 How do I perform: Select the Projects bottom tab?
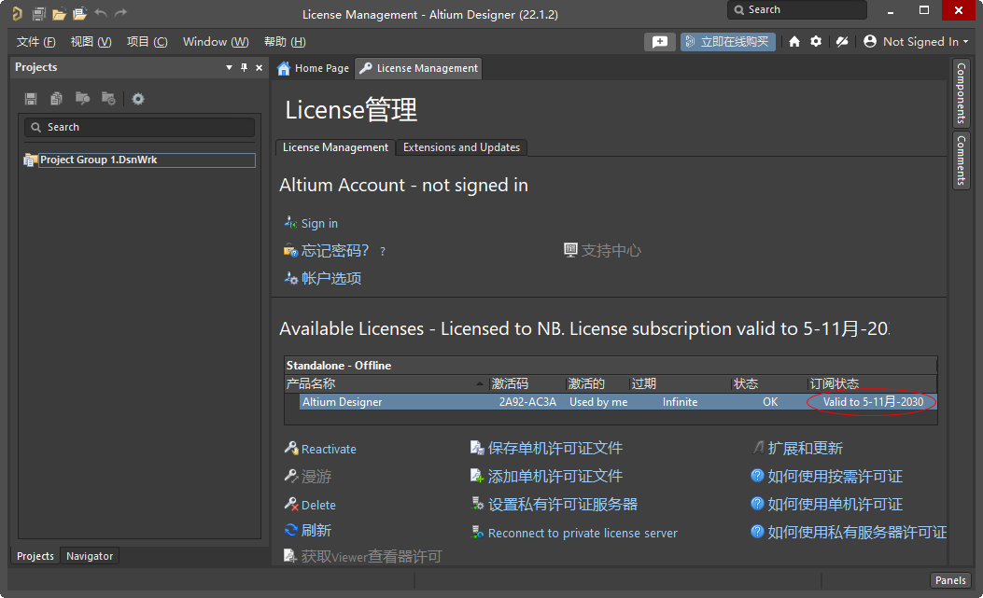(35, 556)
